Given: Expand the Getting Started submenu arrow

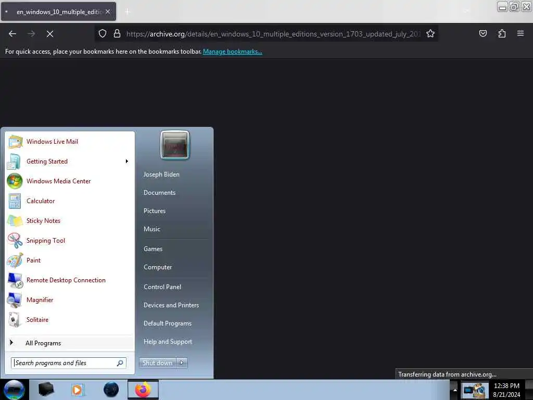Looking at the screenshot, I should (127, 161).
